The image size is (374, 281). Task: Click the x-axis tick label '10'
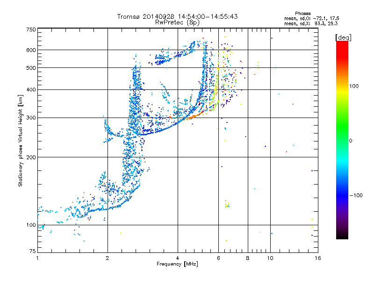point(270,258)
